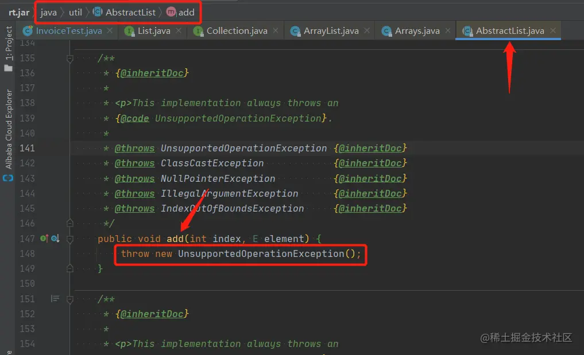
Task: Click the @inheritDoc tag on line 136
Action: point(152,73)
